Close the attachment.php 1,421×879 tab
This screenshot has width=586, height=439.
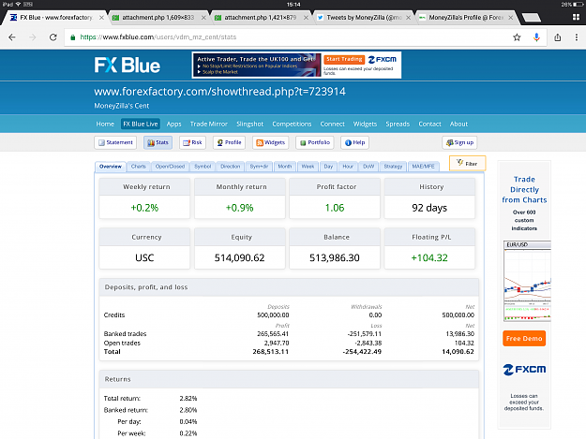point(306,18)
